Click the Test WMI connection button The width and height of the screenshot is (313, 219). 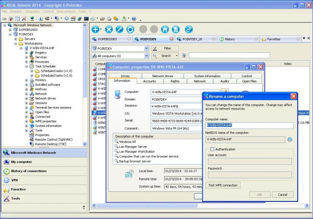click(x=223, y=185)
